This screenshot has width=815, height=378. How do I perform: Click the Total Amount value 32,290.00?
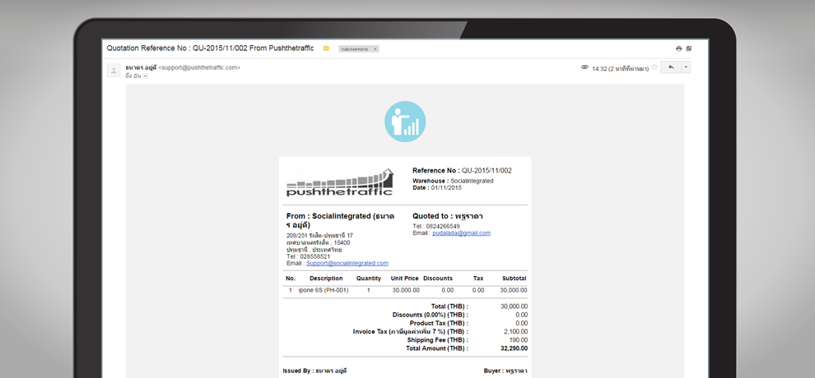click(514, 348)
